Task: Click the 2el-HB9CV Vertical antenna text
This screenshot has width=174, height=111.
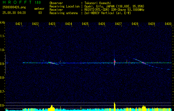Action: pyautogui.click(x=108, y=13)
